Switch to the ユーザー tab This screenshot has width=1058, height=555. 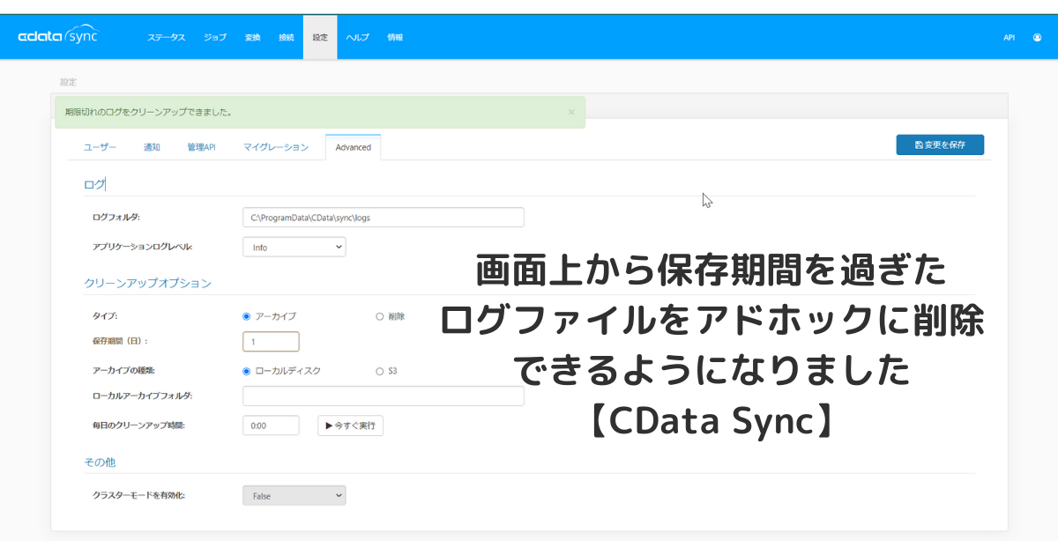pos(100,147)
